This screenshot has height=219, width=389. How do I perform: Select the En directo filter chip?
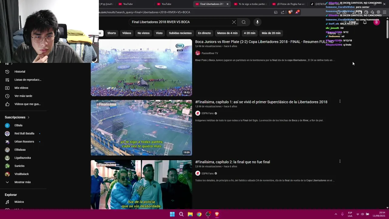click(x=204, y=33)
